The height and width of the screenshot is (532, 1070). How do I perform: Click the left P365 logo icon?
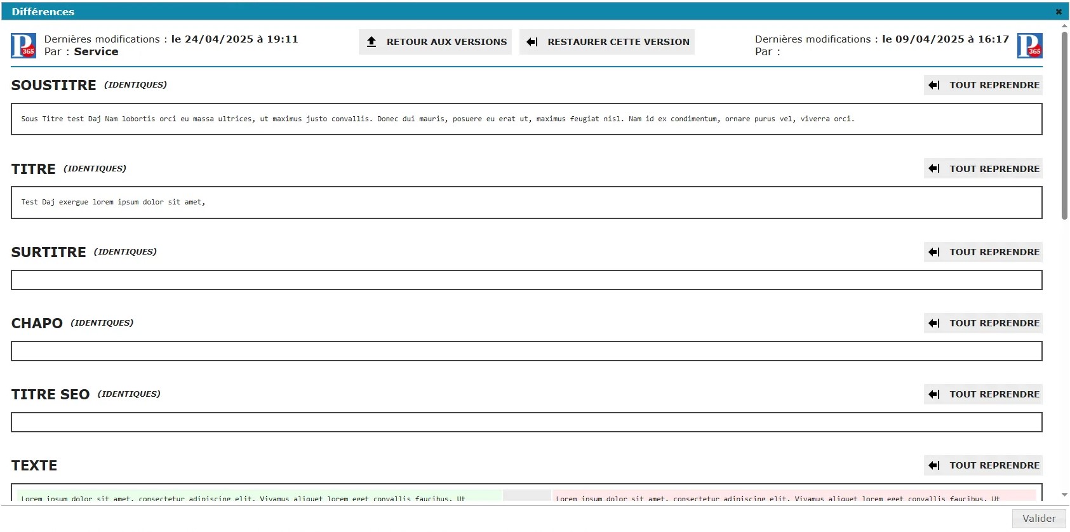pos(23,46)
